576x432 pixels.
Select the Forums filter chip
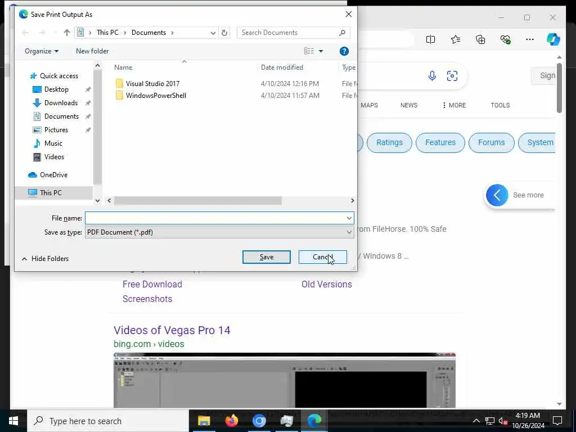point(492,142)
